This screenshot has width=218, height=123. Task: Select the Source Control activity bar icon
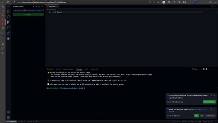[8, 22]
